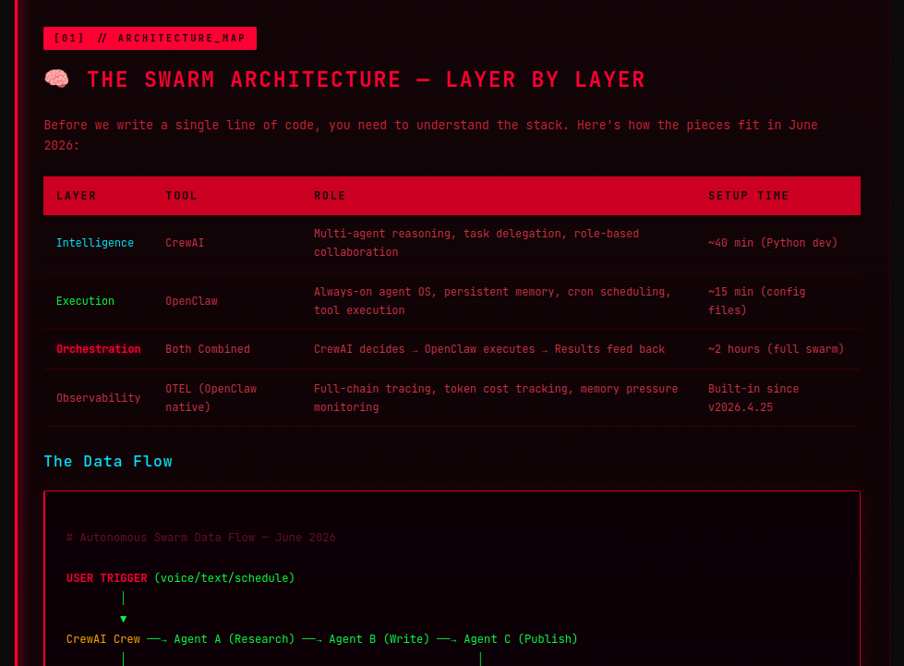Click the Agent A (Research) node
The width and height of the screenshot is (904, 666).
coord(234,639)
